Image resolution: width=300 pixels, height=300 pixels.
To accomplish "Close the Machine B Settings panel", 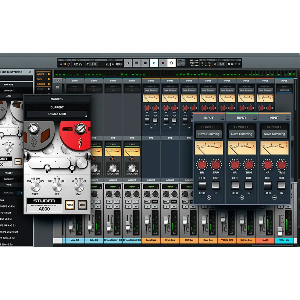I will pyautogui.click(x=30, y=72).
